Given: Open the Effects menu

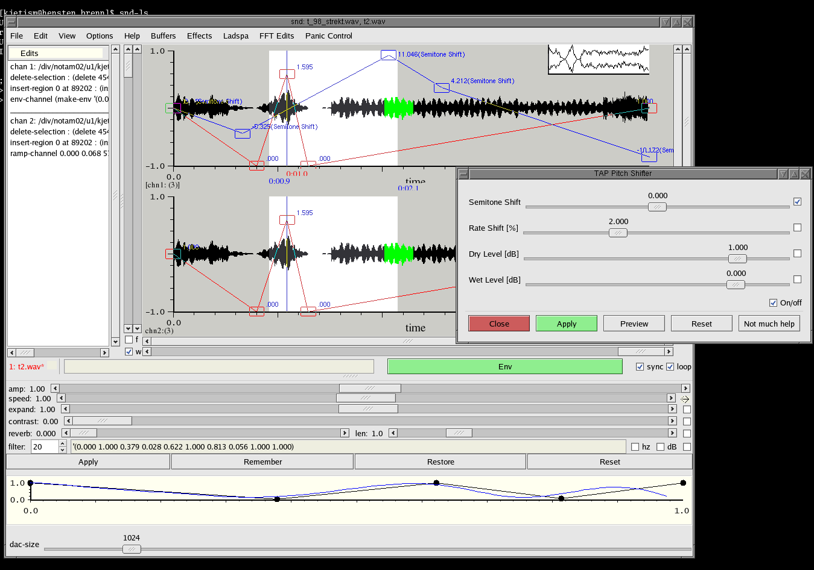Looking at the screenshot, I should pos(199,36).
